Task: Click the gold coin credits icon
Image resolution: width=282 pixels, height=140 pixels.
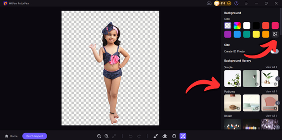Action: pyautogui.click(x=217, y=3)
